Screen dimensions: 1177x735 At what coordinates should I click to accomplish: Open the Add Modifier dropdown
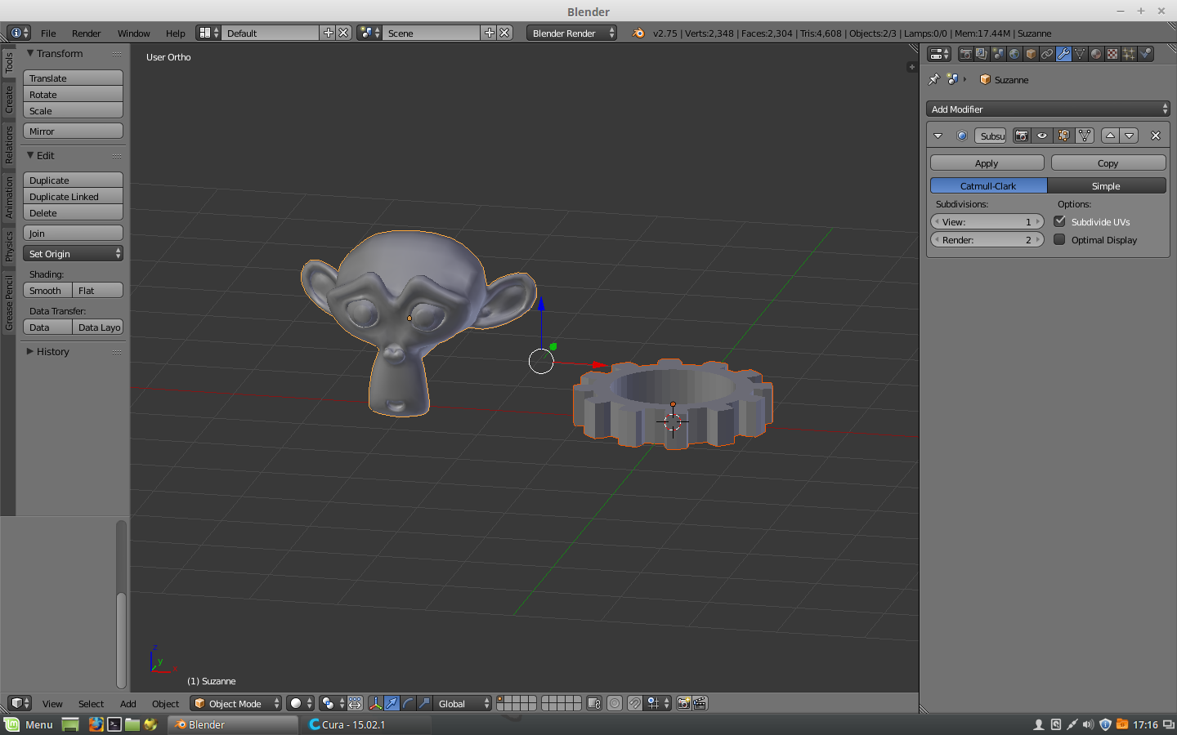(x=1048, y=109)
